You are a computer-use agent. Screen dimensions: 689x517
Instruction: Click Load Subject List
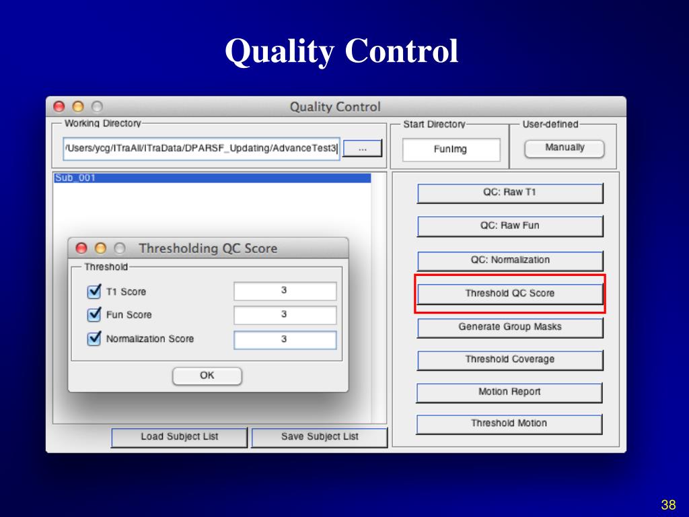(179, 438)
